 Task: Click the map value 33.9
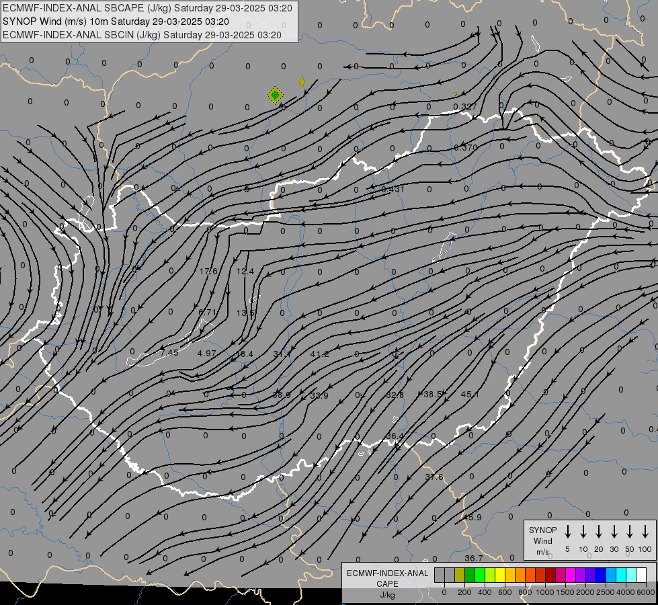pyautogui.click(x=319, y=395)
